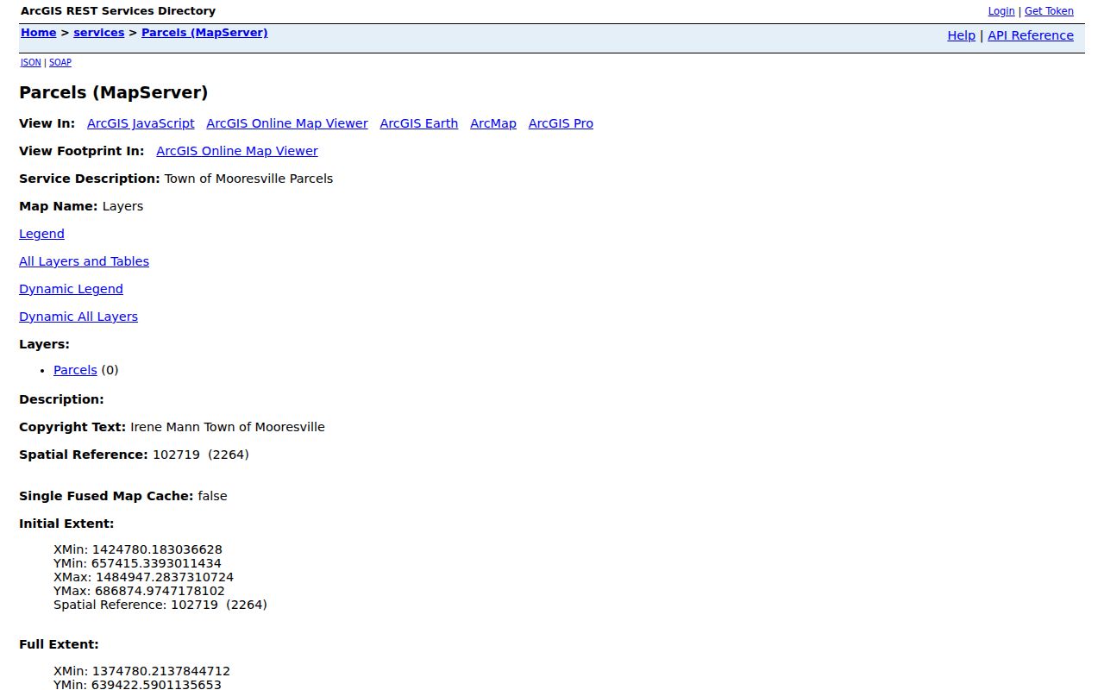Open the ArcMap view link
This screenshot has width=1104, height=690.
pos(493,123)
